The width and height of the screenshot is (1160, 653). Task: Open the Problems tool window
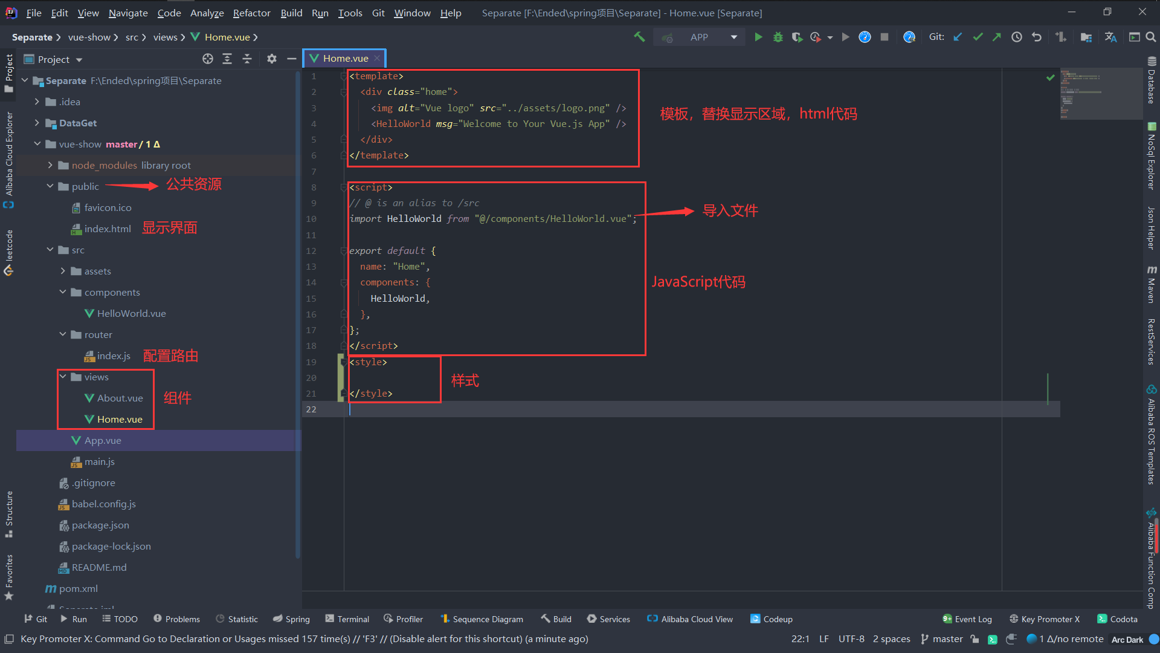click(176, 619)
